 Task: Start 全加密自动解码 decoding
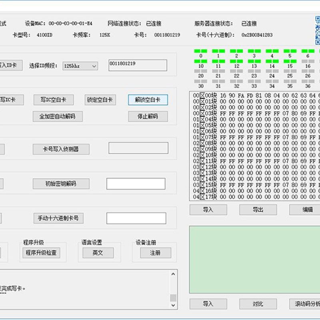[x=58, y=116]
